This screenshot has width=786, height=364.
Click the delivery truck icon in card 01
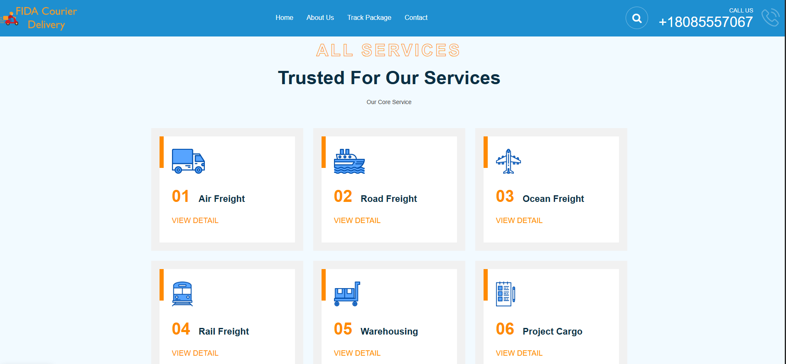pos(188,161)
